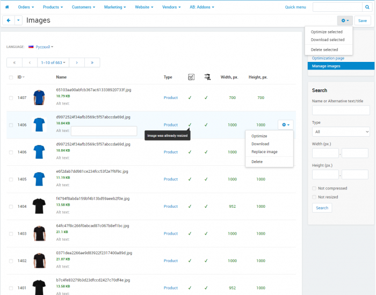
Task: Click the Alt text field for 1406
Action: pyautogui.click(x=104, y=131)
